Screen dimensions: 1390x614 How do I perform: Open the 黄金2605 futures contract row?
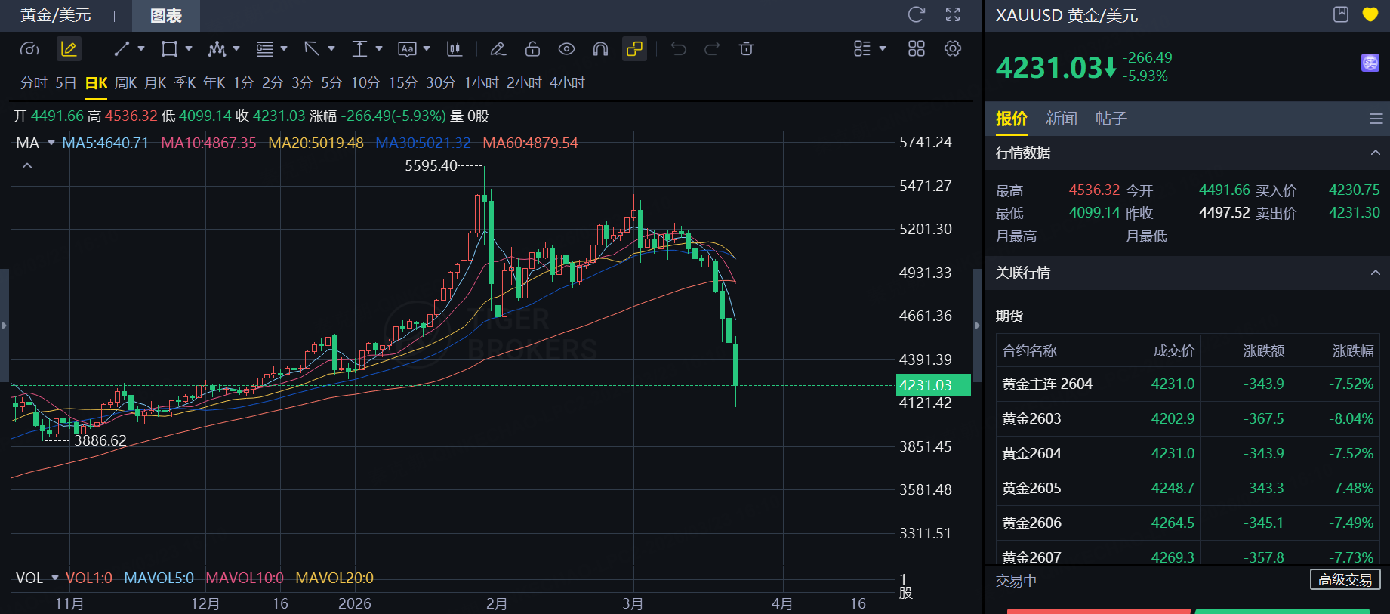click(x=1031, y=489)
